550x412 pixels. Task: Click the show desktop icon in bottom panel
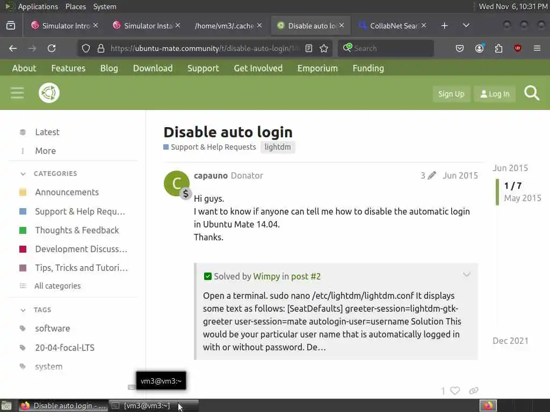point(6,406)
